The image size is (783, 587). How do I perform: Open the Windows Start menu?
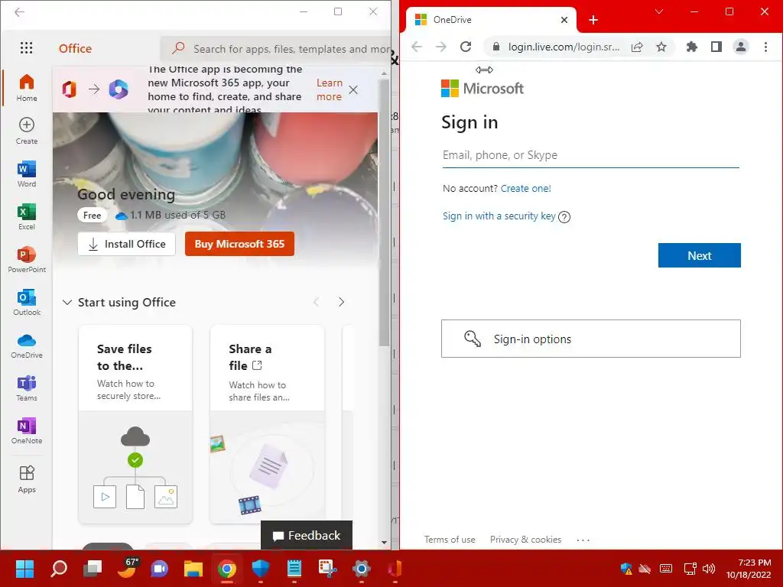(x=24, y=569)
